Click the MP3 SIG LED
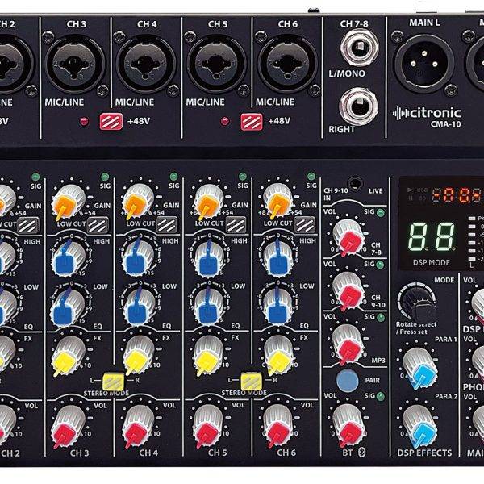The width and height of the screenshot is (484, 484). point(381,318)
